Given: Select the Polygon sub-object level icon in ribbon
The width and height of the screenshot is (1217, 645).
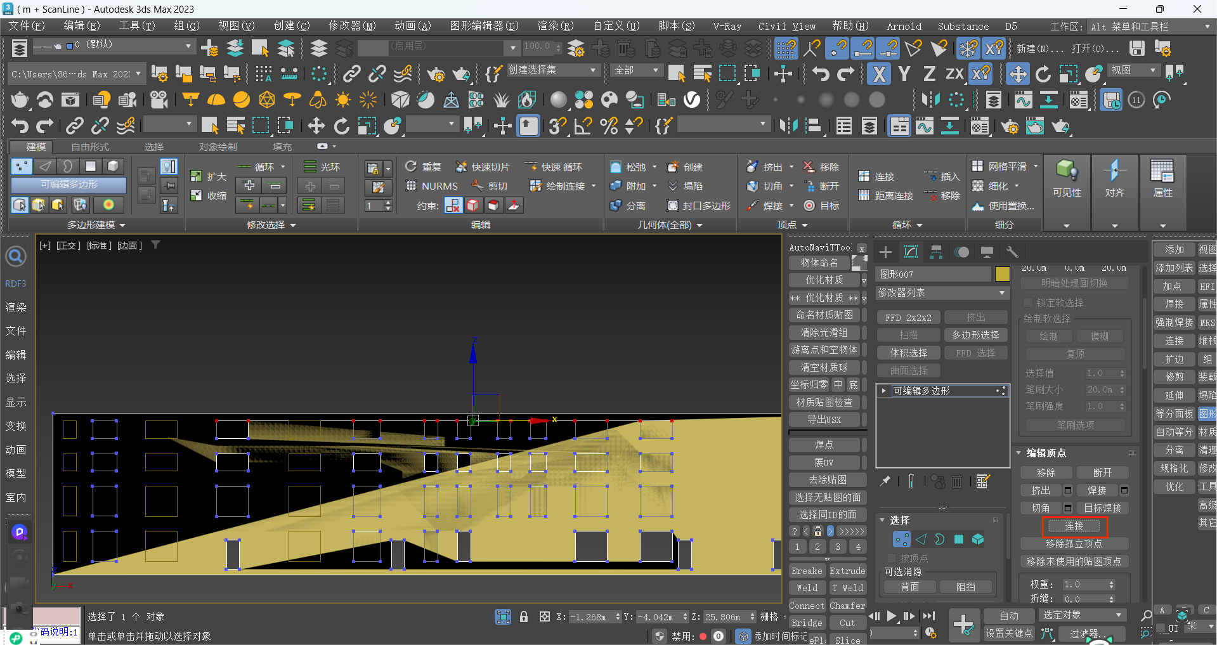Looking at the screenshot, I should click(91, 166).
